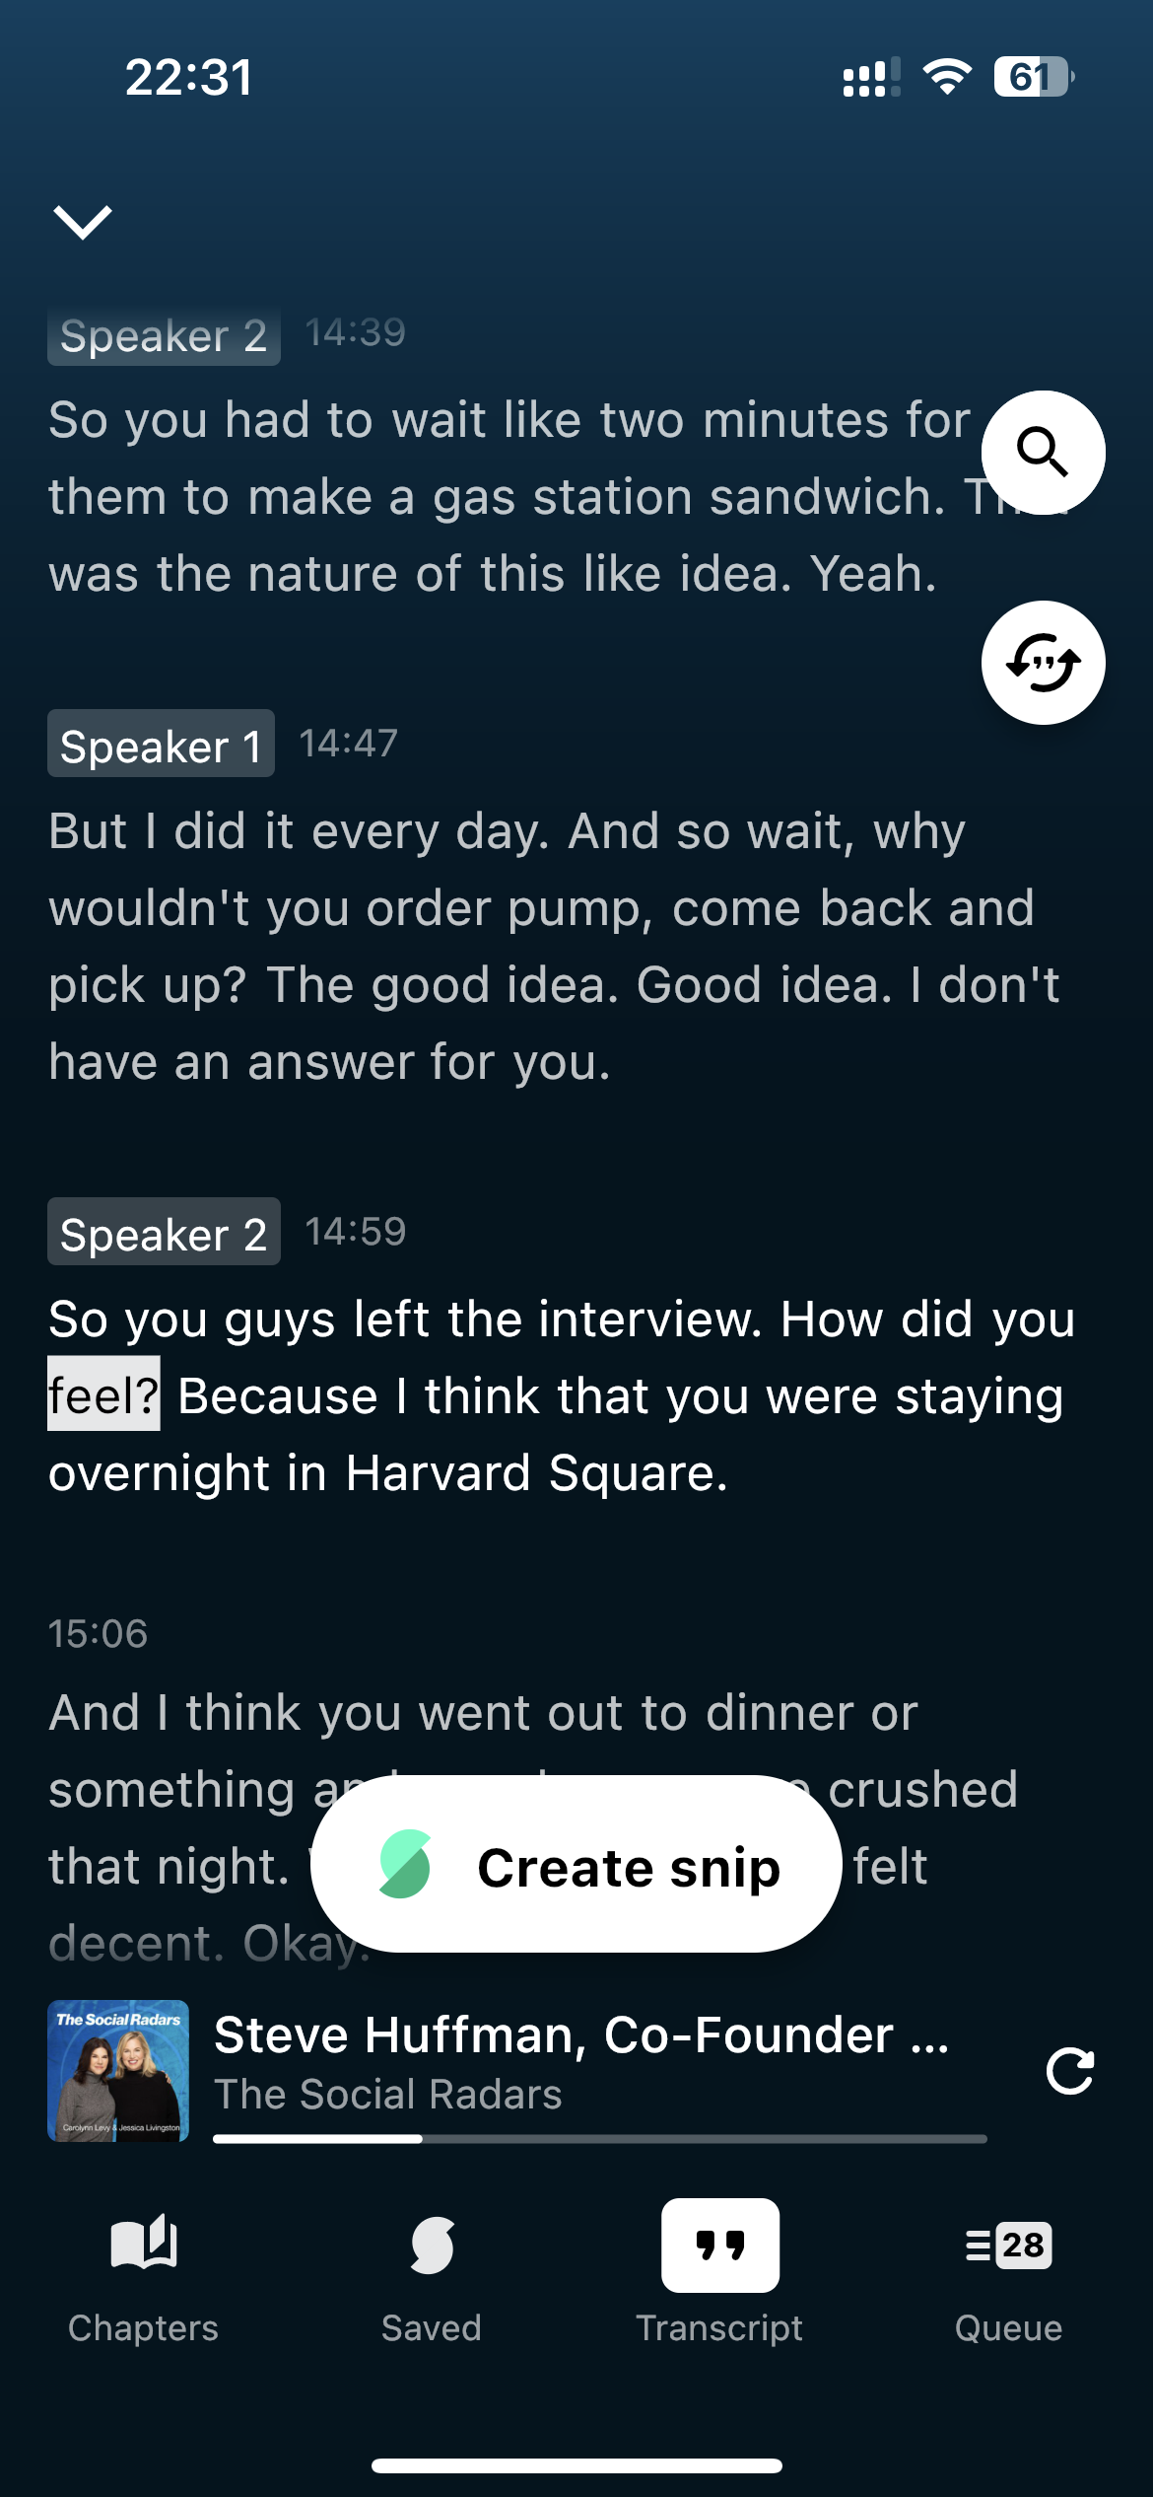Collapse the transcript with the down chevron

(x=83, y=222)
